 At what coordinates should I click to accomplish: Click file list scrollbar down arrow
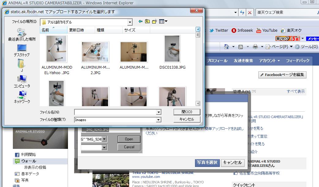click(x=198, y=103)
